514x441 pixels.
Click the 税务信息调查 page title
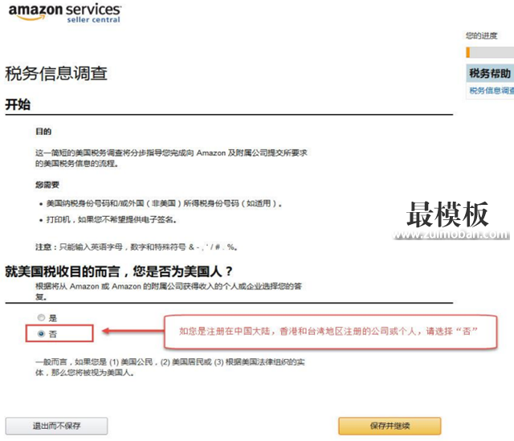[56, 73]
